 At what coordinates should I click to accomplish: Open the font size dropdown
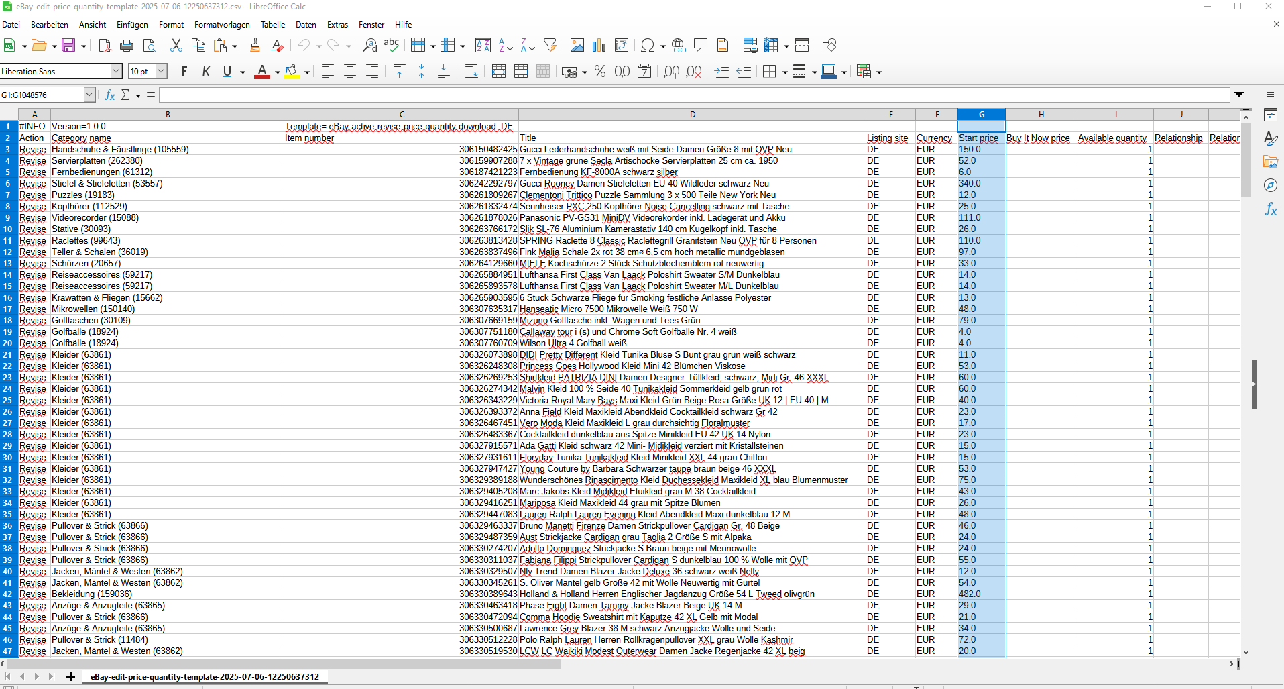coord(161,71)
